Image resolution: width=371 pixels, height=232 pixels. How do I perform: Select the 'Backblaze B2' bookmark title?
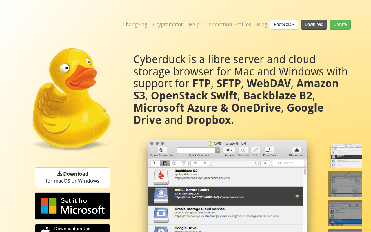click(x=186, y=171)
